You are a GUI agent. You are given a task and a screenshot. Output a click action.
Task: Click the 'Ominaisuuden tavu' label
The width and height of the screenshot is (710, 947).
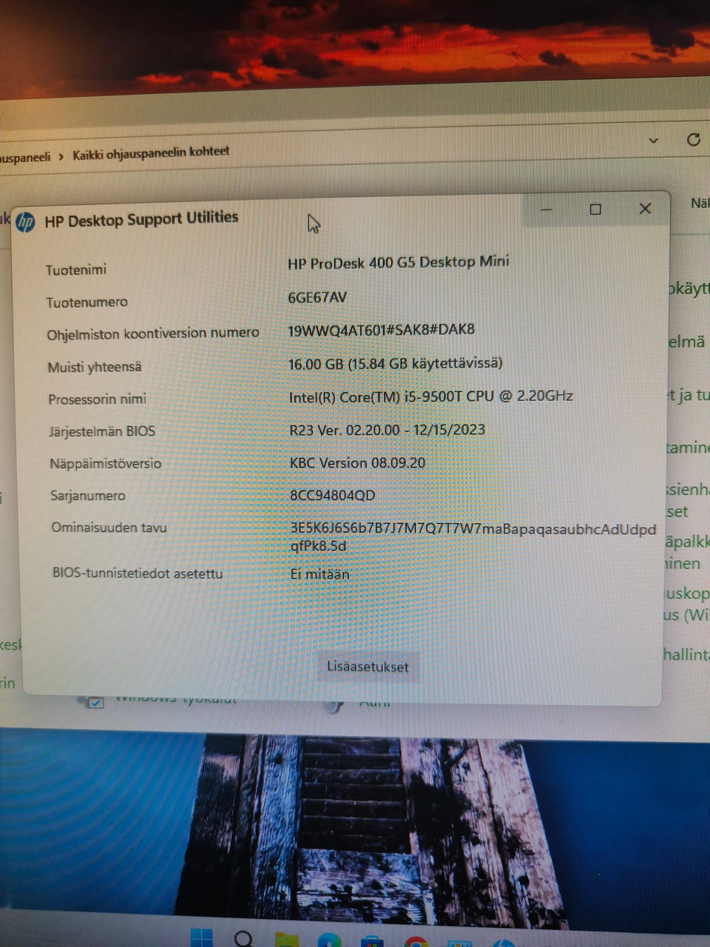click(x=109, y=528)
